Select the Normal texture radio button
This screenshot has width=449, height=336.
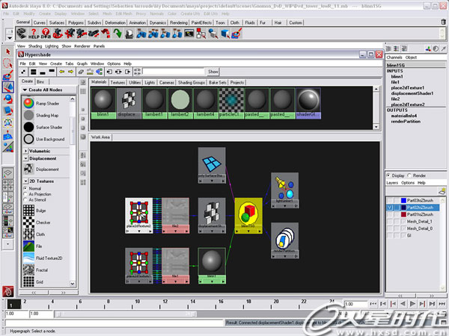[x=25, y=188]
